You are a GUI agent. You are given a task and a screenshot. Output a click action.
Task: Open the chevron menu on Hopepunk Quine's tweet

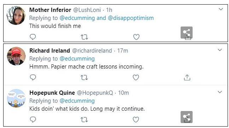pos(220,92)
